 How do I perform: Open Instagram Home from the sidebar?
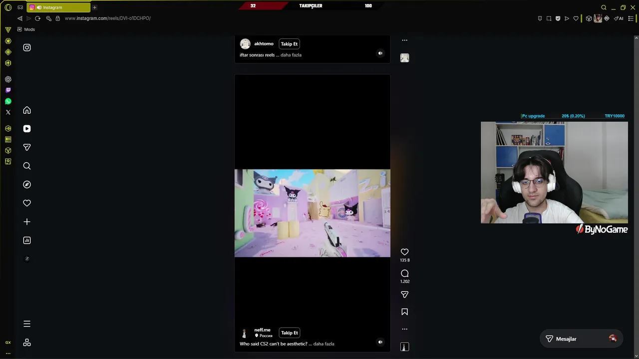[x=27, y=110]
